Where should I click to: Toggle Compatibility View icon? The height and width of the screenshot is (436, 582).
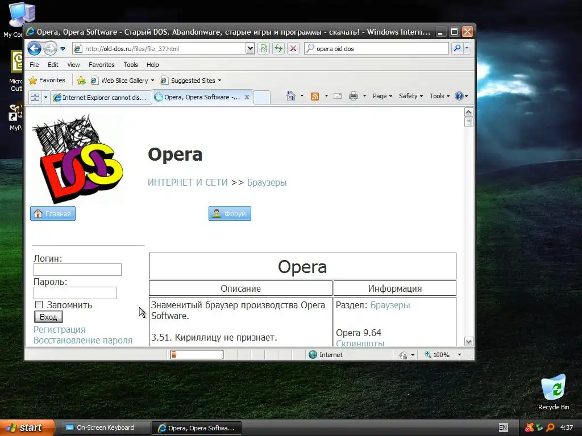[x=264, y=48]
